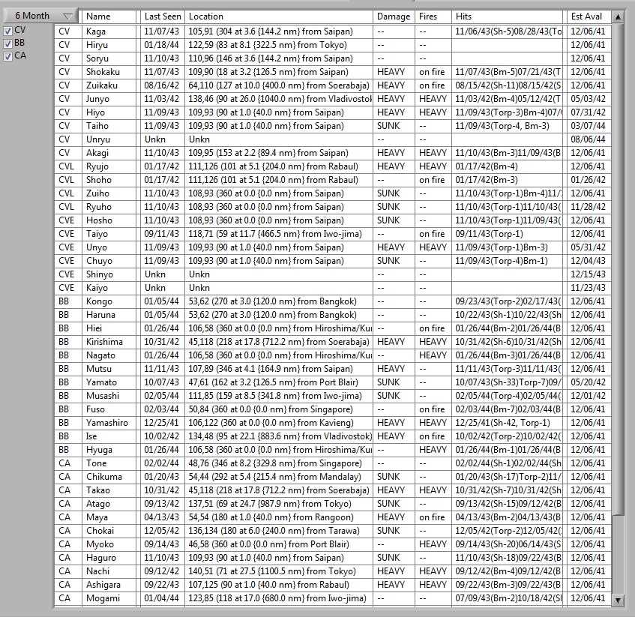Viewport: 635px width, 617px height.
Task: Select the Shokaku name cell
Action: pyautogui.click(x=109, y=72)
